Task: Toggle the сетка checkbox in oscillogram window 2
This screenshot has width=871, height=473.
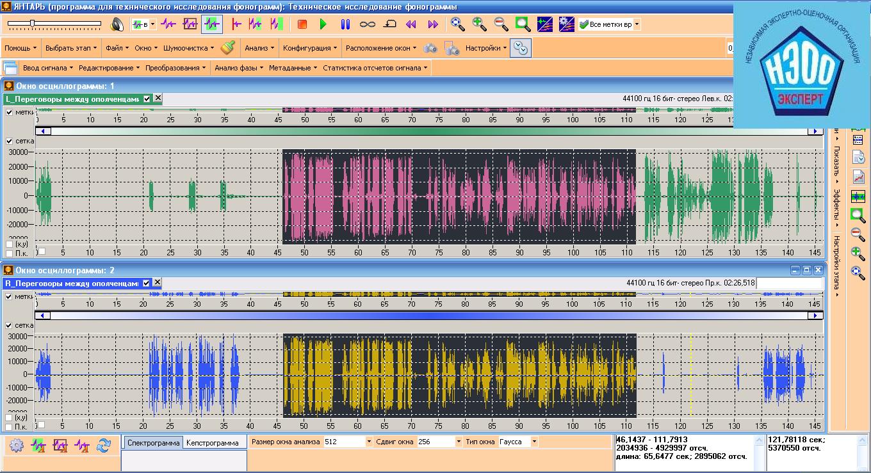Action: point(9,325)
